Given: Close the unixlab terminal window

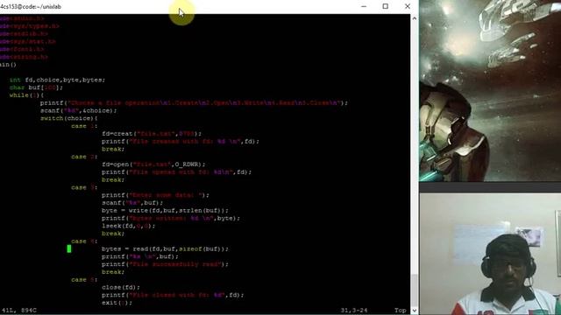Looking at the screenshot, I should click(408, 6).
